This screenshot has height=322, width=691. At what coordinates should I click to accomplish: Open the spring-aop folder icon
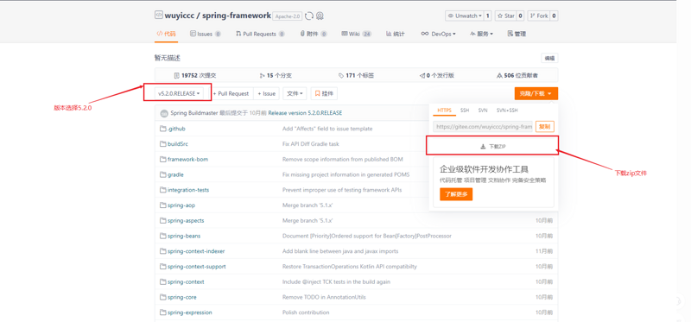(162, 205)
